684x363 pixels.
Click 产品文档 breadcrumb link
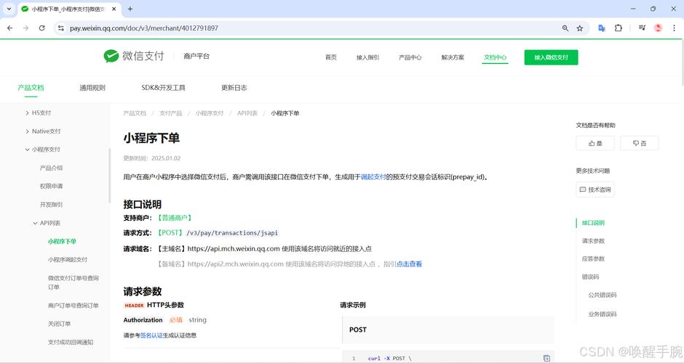135,113
